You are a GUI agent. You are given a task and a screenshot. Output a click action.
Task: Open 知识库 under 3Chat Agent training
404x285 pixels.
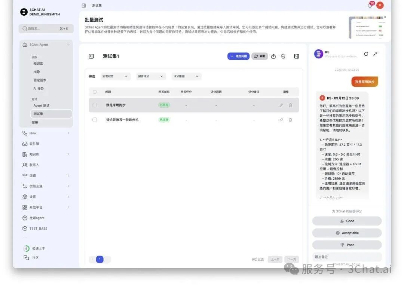coord(38,64)
